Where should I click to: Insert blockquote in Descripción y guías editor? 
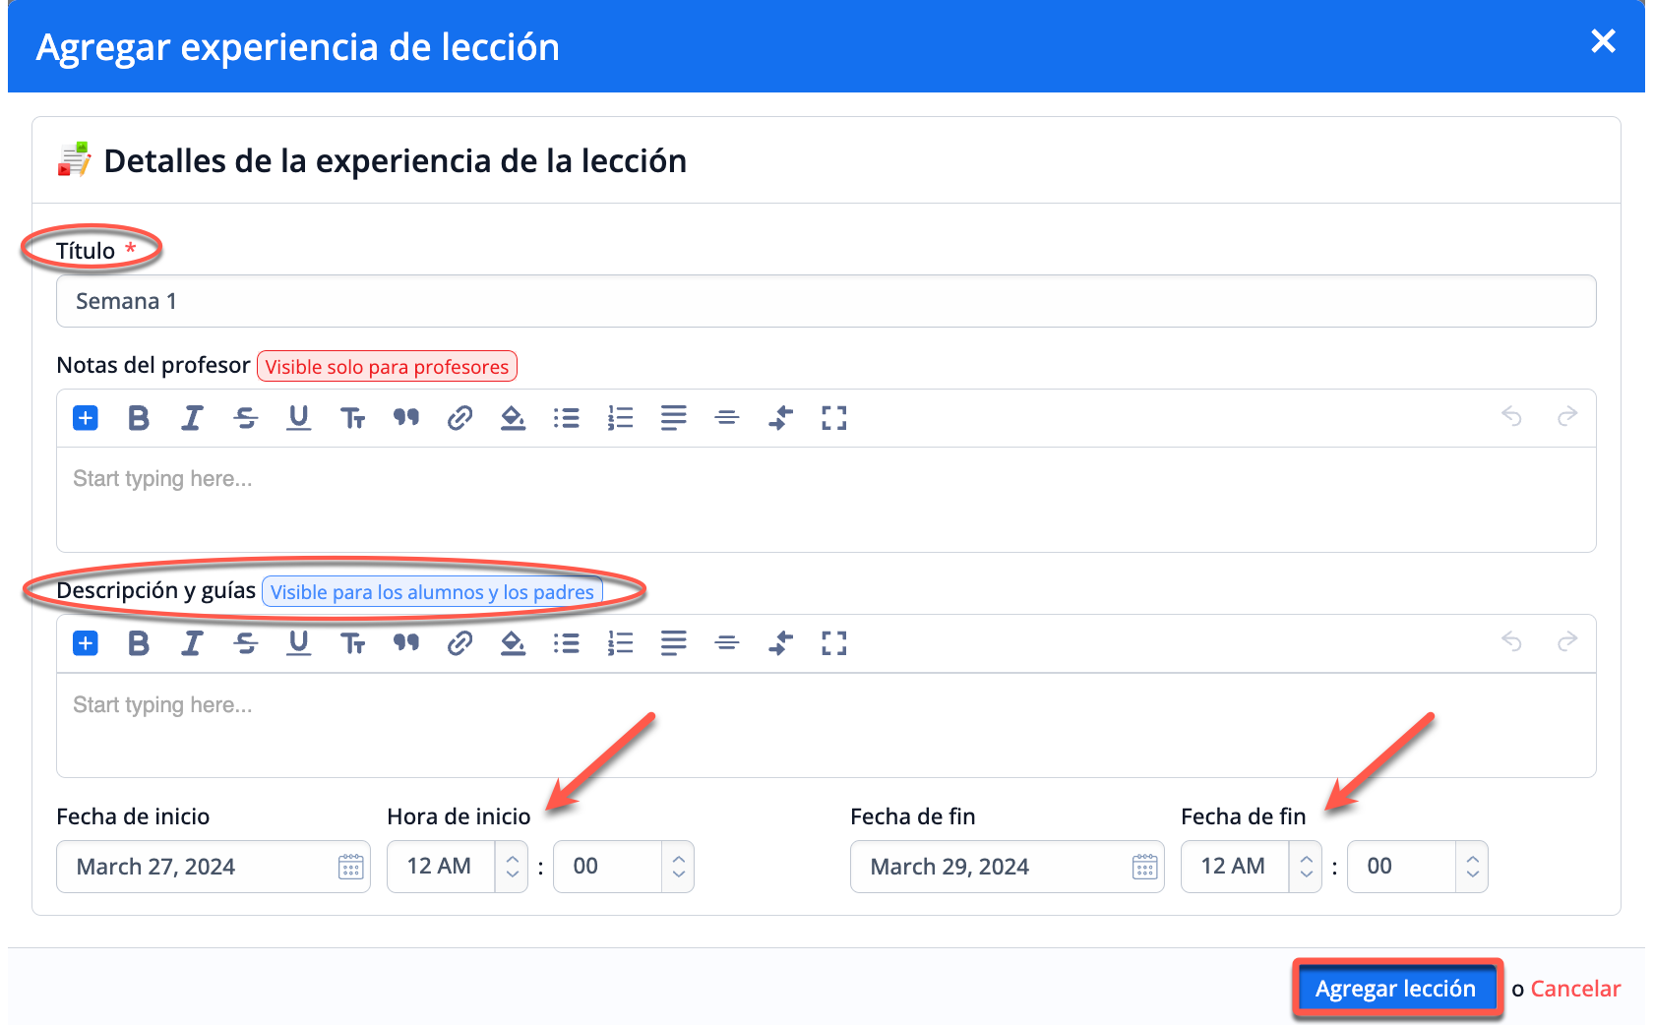coord(405,643)
